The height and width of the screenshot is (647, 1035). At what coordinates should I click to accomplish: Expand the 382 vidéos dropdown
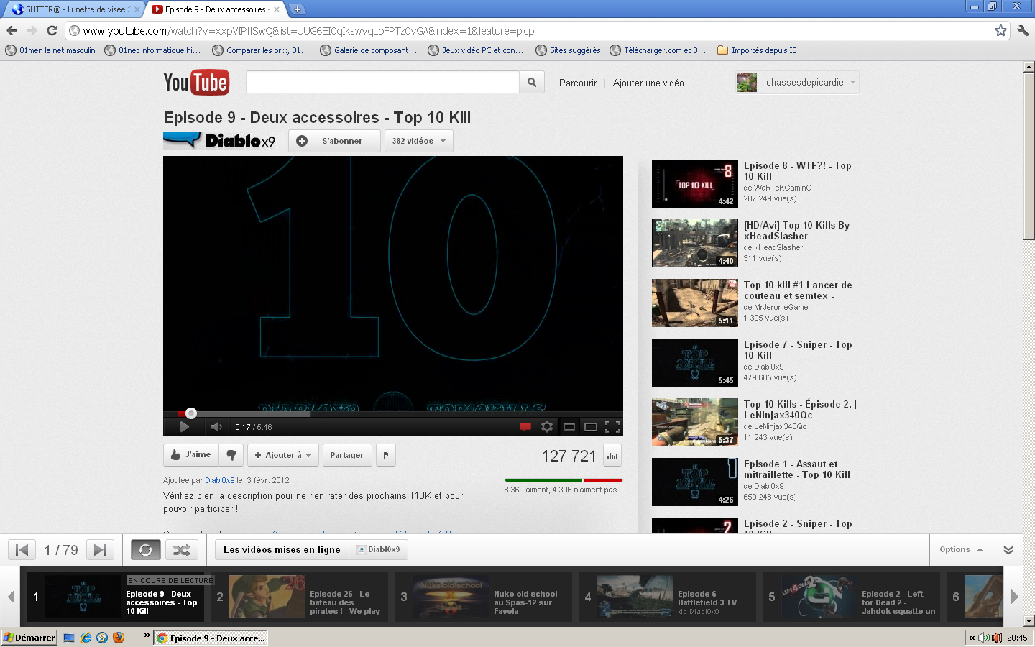coord(419,141)
